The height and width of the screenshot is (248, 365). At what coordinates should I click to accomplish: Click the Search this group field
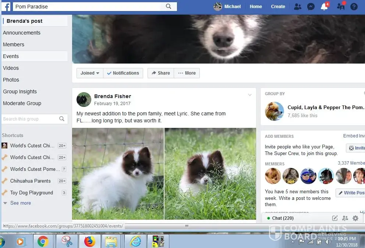[x=29, y=119]
